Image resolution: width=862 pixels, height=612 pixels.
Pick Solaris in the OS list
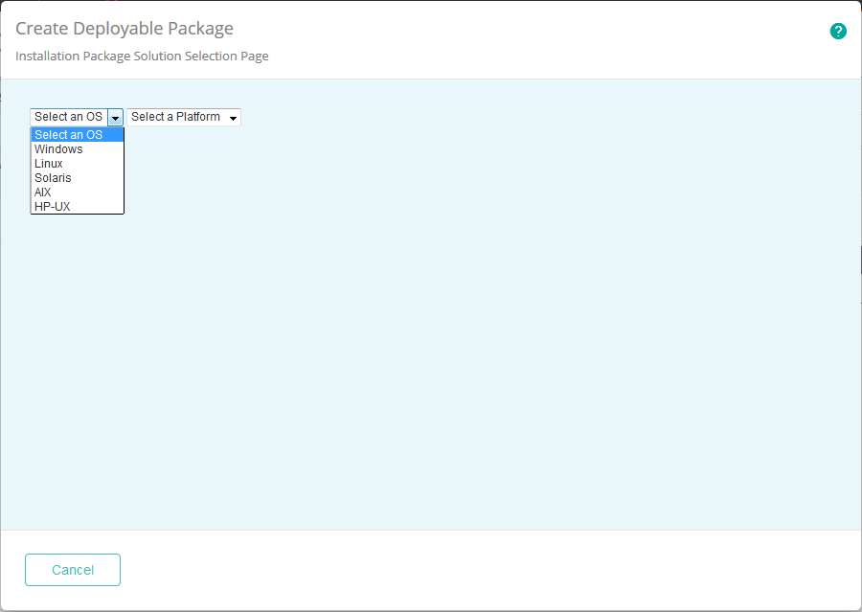coord(53,178)
